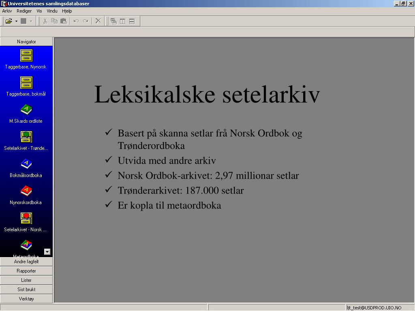Click the Redo arrow icon
415x311 pixels.
pyautogui.click(x=86, y=21)
